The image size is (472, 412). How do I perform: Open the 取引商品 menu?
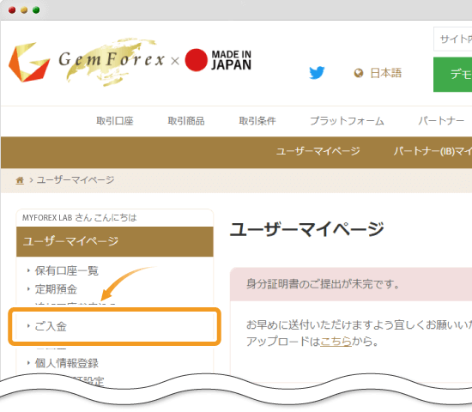186,121
